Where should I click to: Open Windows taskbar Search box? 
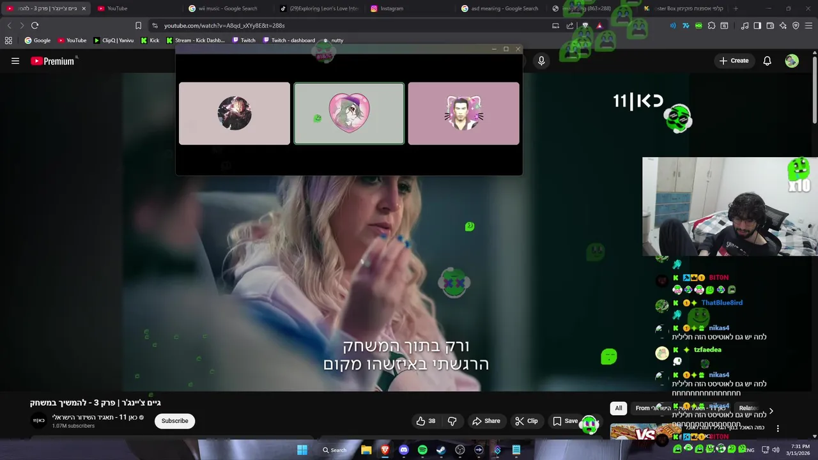[x=335, y=450]
